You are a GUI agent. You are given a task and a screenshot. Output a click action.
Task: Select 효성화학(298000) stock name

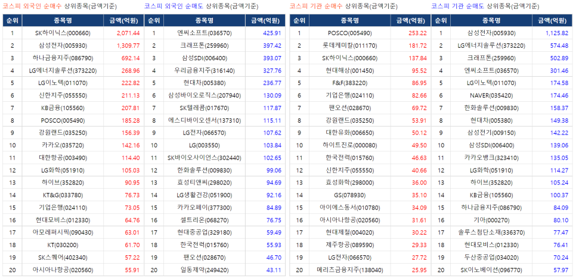[349, 183]
